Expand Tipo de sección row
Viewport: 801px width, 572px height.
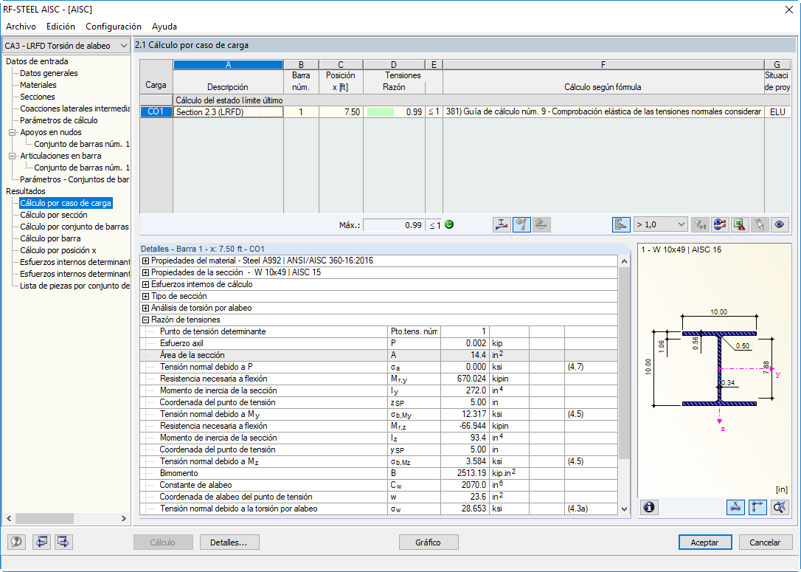[145, 296]
